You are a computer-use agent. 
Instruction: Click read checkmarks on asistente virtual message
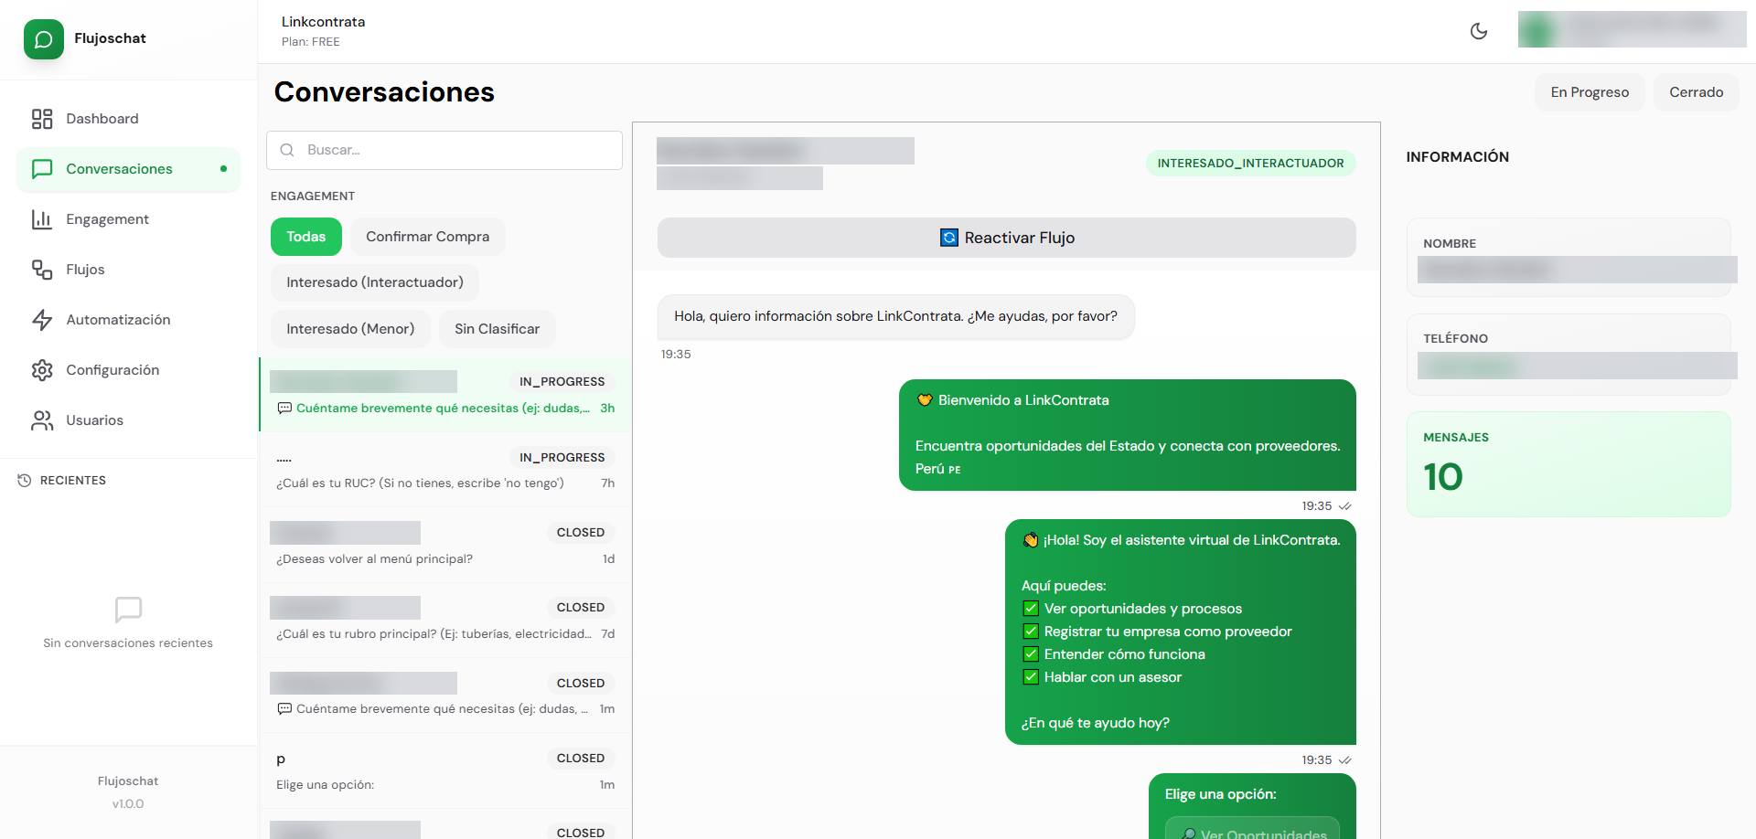[x=1344, y=760]
